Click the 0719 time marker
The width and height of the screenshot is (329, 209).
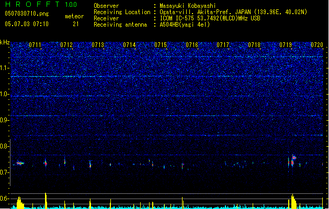(286, 45)
